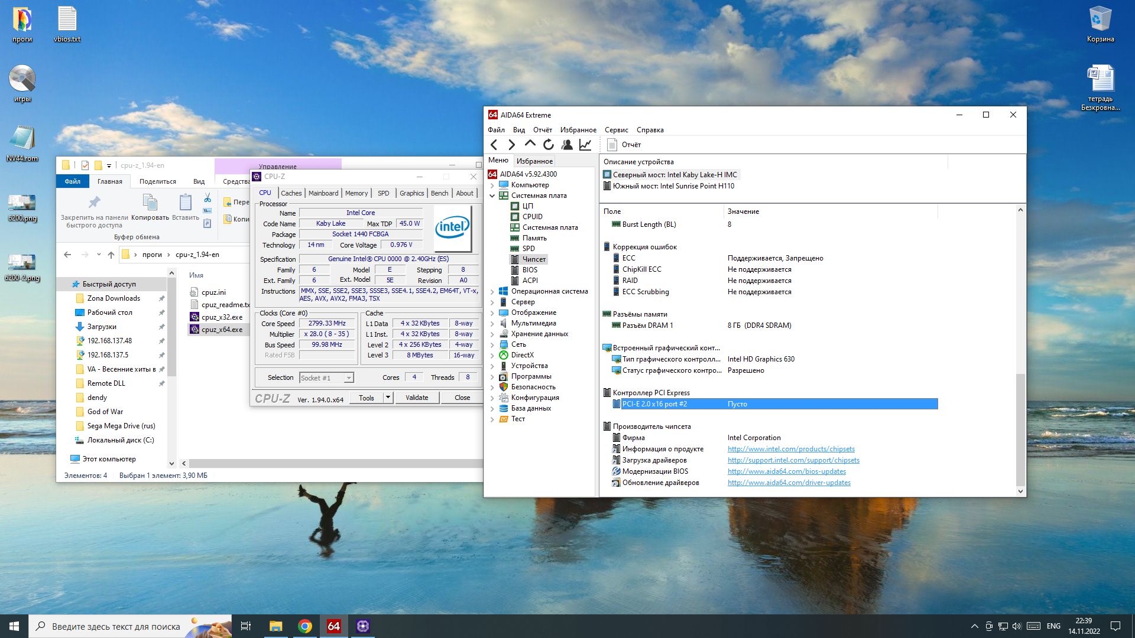
Task: Click the Отчёт report toolbar button
Action: 624,145
